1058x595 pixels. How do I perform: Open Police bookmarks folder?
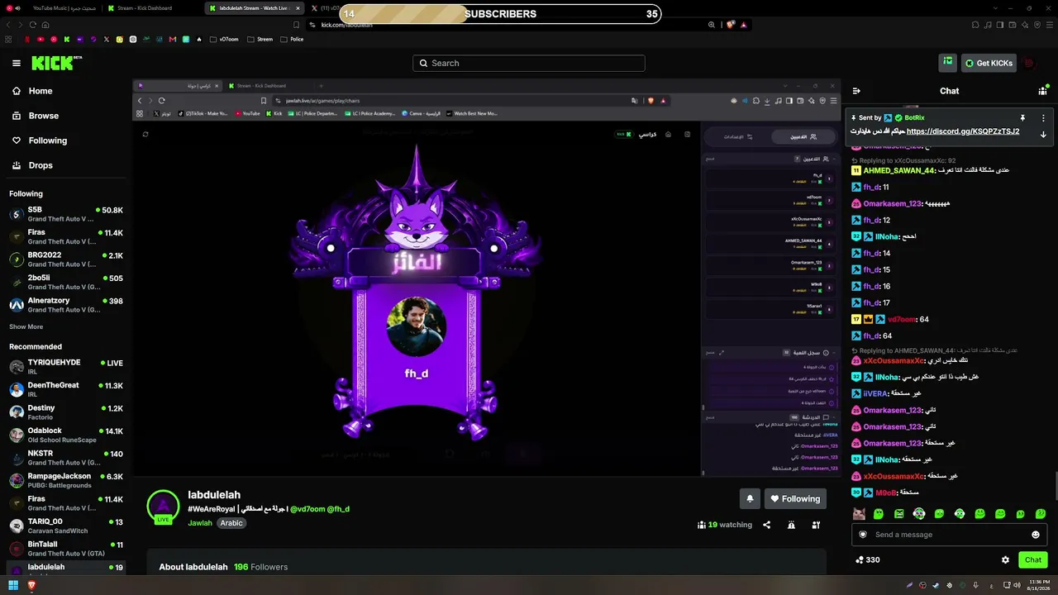(x=292, y=39)
